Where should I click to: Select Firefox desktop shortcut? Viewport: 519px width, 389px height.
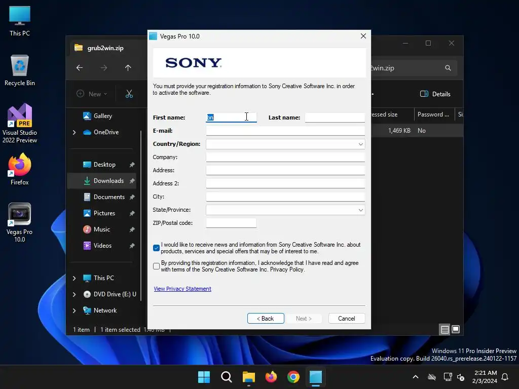coord(20,169)
